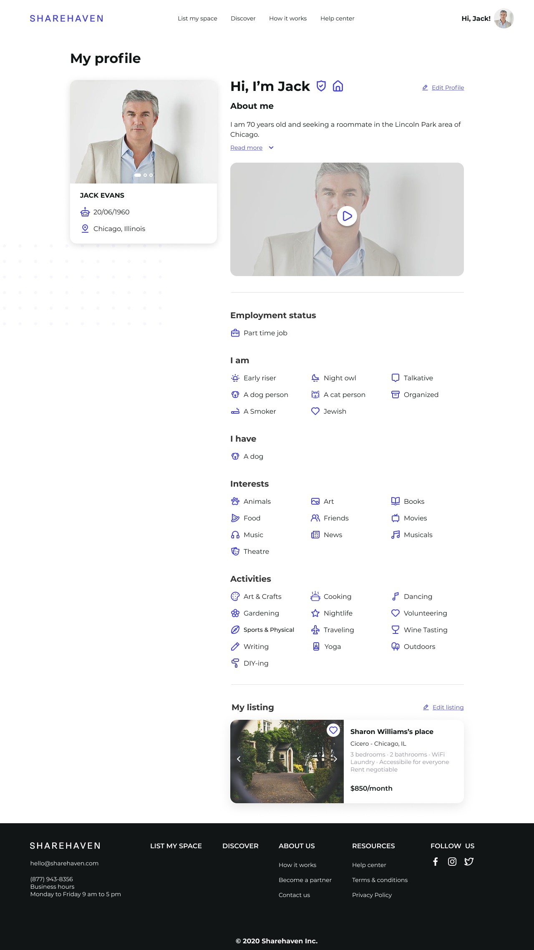Click the Read more link
This screenshot has width=534, height=950.
[x=246, y=148]
